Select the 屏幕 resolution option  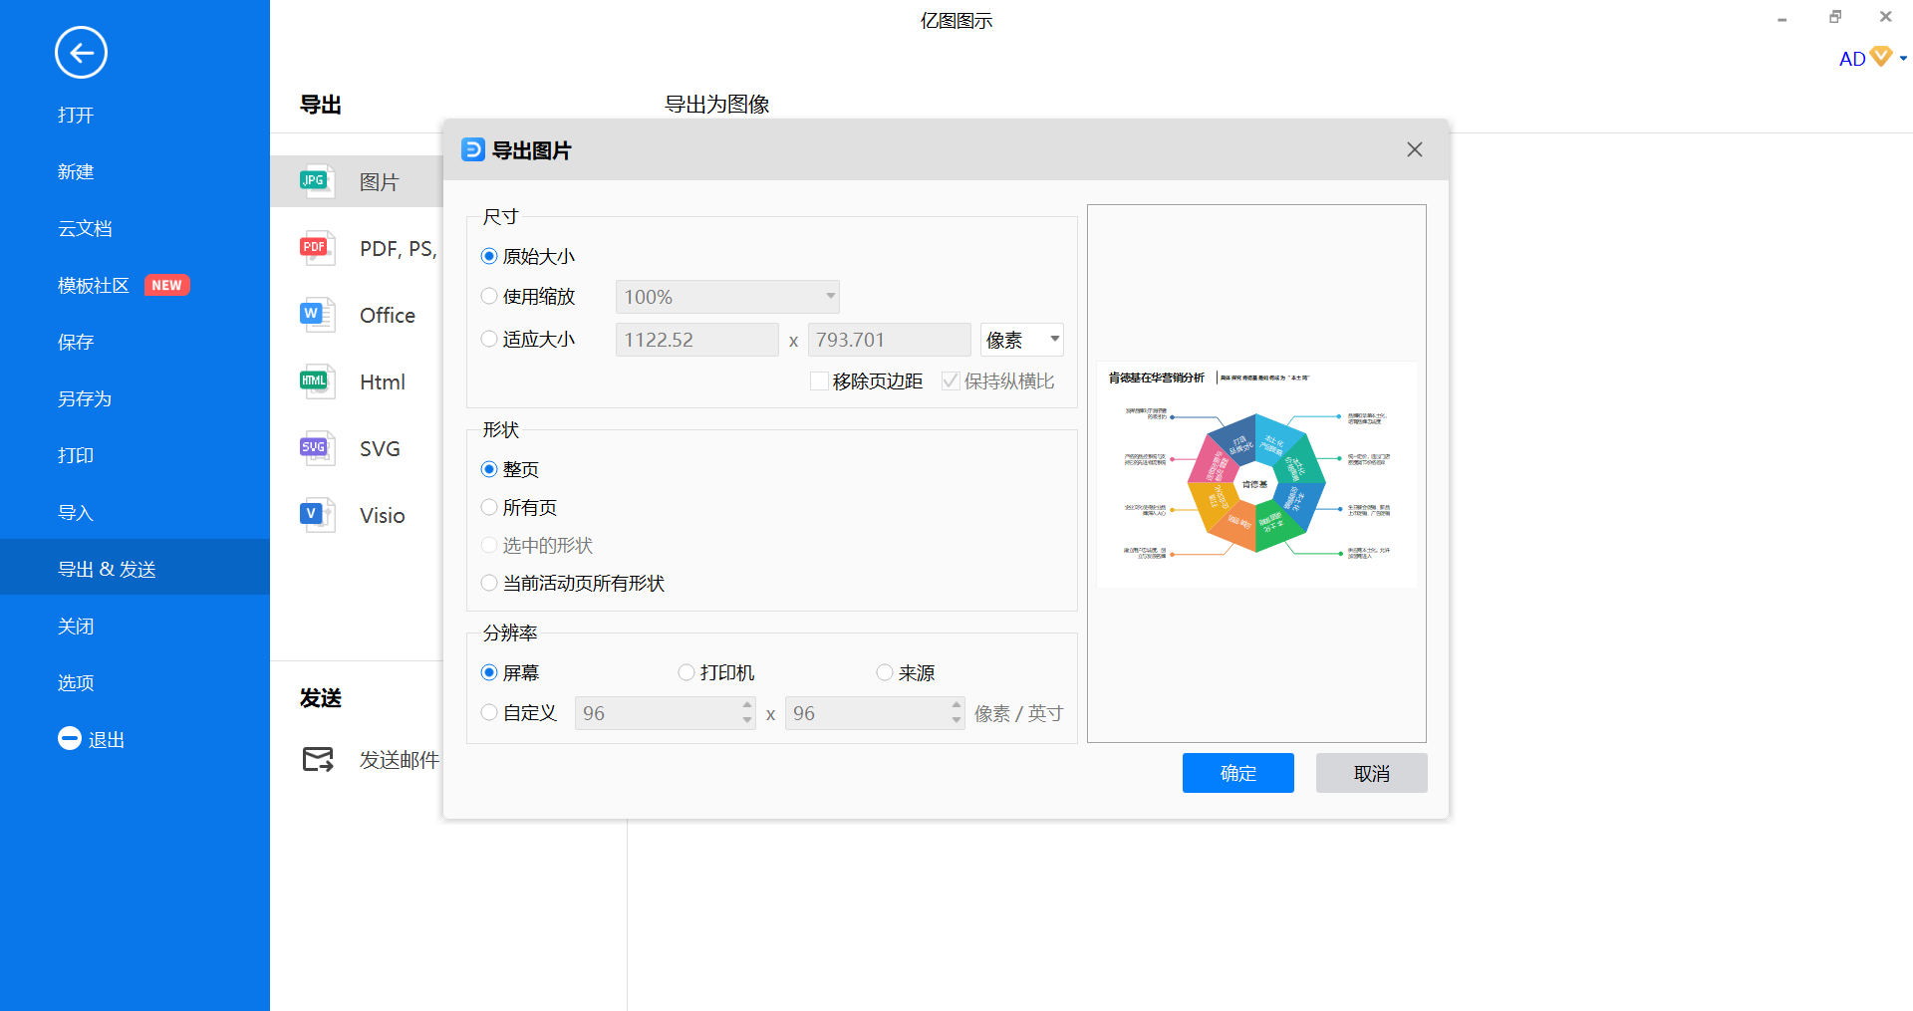click(489, 672)
